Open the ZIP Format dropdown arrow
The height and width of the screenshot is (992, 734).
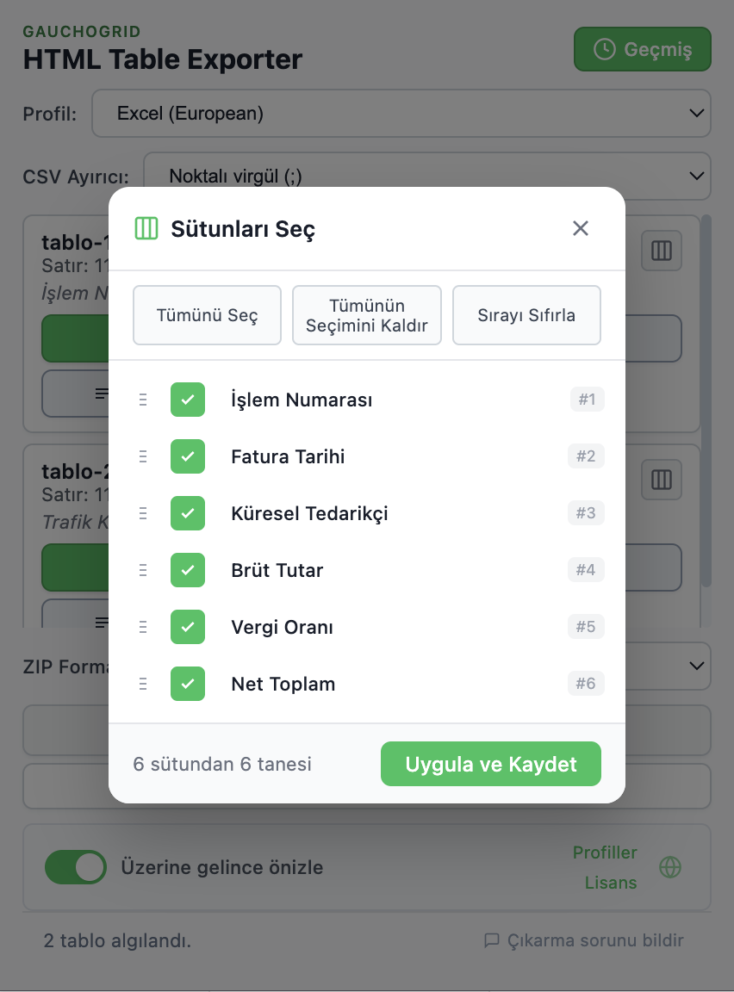pyautogui.click(x=696, y=666)
